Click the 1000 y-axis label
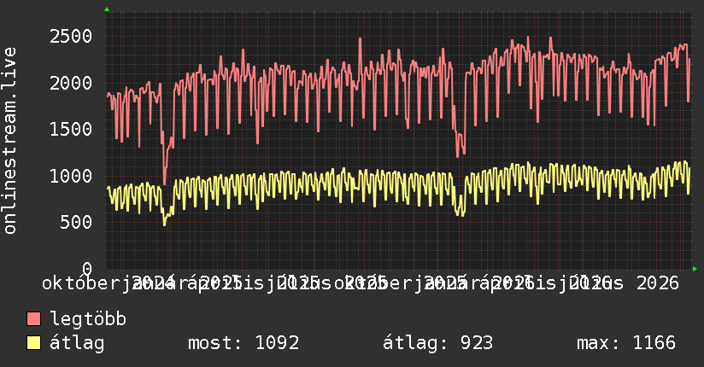This screenshot has width=704, height=367. coord(71,176)
